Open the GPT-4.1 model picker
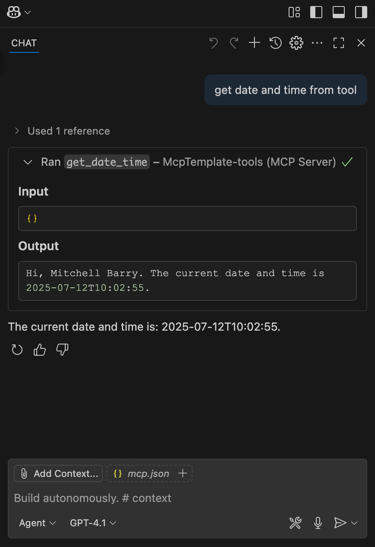The height and width of the screenshot is (547, 375). [93, 523]
